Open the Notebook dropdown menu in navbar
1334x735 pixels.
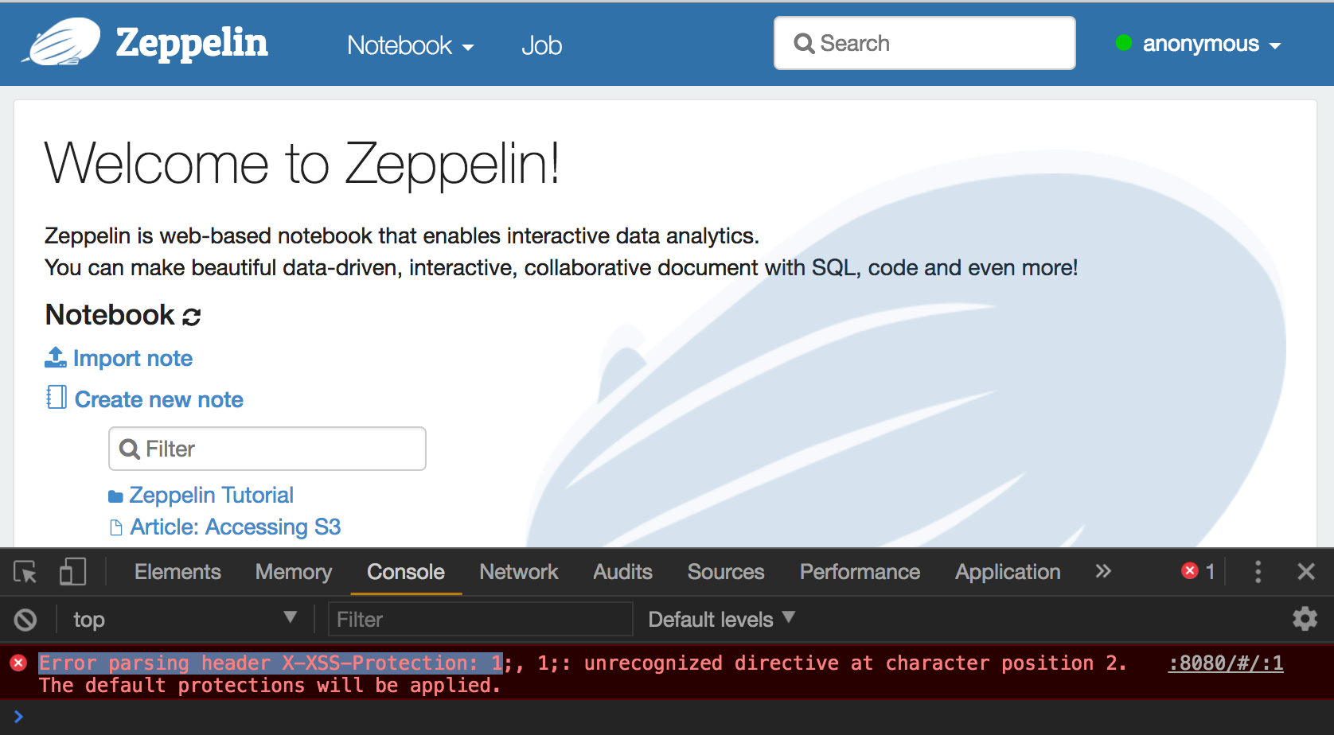click(410, 45)
